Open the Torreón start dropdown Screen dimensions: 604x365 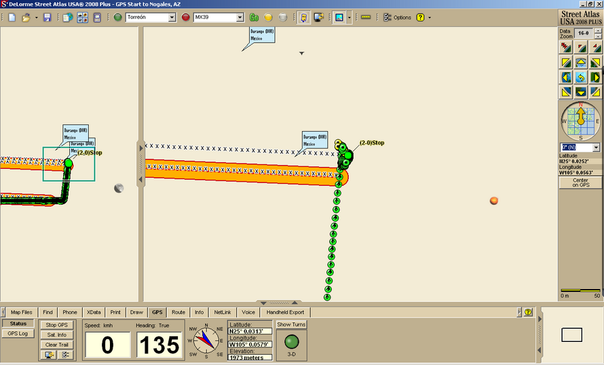pyautogui.click(x=172, y=18)
